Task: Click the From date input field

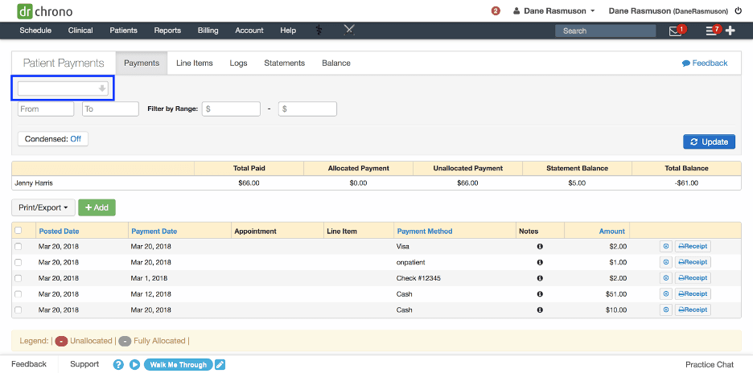Action: click(x=46, y=109)
